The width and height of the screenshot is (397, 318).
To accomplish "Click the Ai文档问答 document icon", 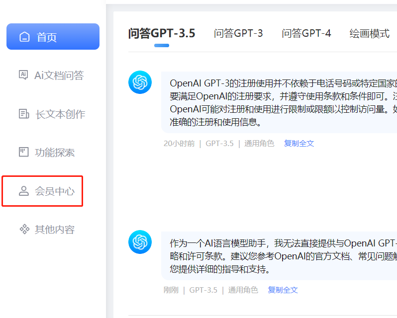I will coord(23,75).
